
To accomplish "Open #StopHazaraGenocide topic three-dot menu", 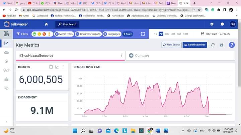I will click(x=121, y=55).
